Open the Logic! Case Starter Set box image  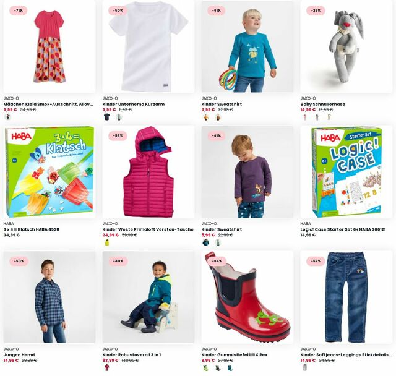(x=346, y=172)
